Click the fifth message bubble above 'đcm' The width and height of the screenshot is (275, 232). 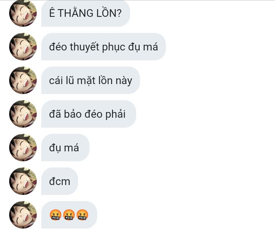coord(65,148)
